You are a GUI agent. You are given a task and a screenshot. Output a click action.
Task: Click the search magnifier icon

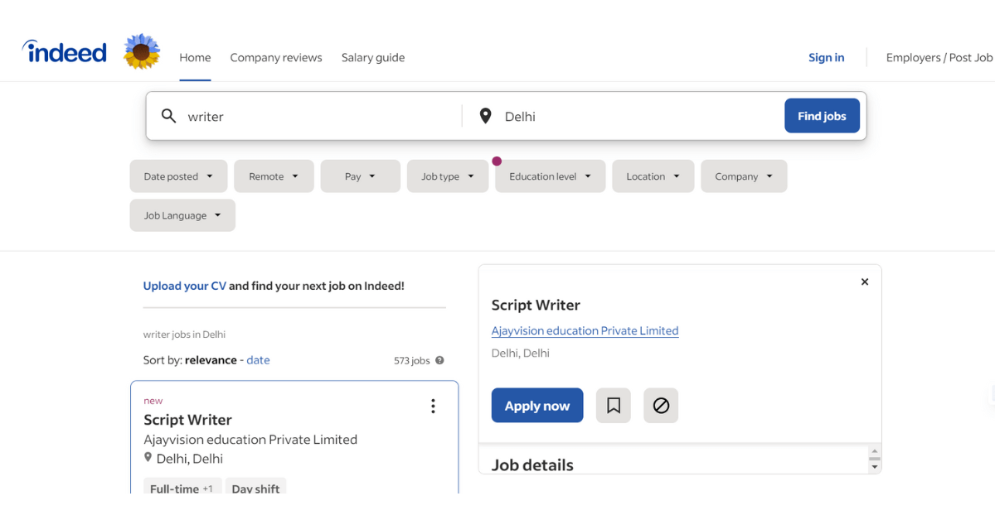169,116
